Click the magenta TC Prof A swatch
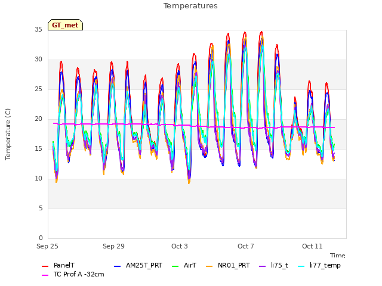The width and height of the screenshot is (382, 286). (45, 275)
